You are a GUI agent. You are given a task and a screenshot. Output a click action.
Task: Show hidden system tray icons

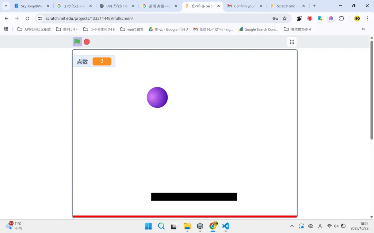tap(292, 226)
